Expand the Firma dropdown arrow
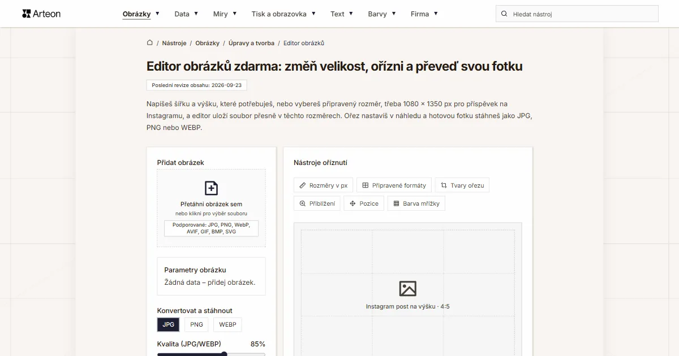Image resolution: width=679 pixels, height=356 pixels. (436, 13)
